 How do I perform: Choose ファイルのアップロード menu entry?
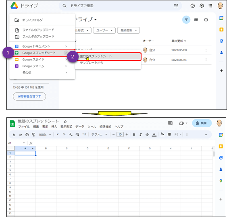[x=42, y=30]
